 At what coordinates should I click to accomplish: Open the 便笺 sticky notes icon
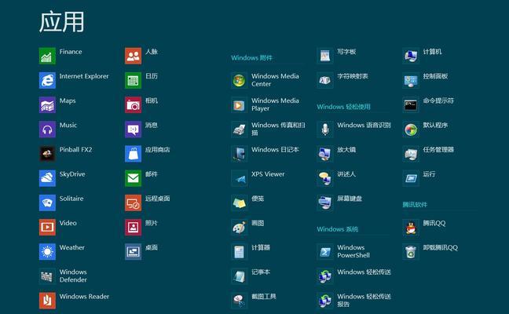coord(240,203)
